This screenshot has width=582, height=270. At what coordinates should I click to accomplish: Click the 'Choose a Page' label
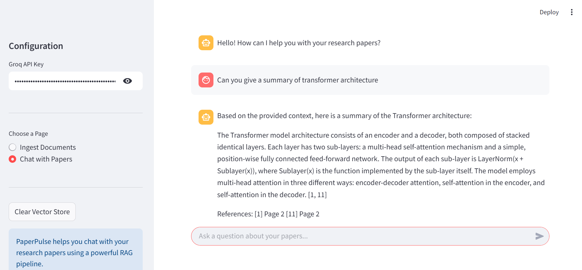(28, 134)
